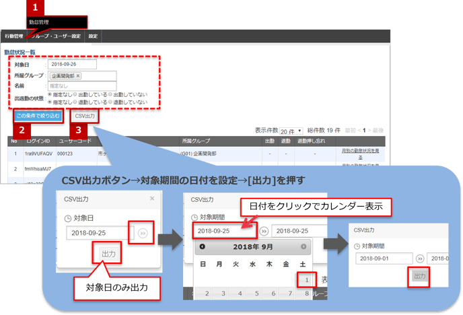This screenshot has width=463, height=315.
Task: Close the CSV出力 dialog showing 対象日
Action: coord(152,199)
